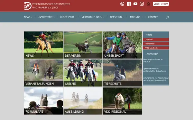Open Ergebnisse Deutsche Meisterschaft im Distanzfahren link
The width and height of the screenshot is (193, 120).
[x=154, y=70]
